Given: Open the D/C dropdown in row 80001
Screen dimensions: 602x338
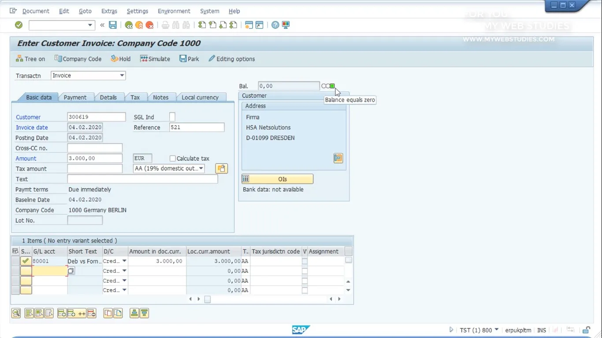Looking at the screenshot, I should pos(124,261).
